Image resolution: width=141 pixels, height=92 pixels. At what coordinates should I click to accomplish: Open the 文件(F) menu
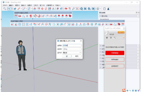[5, 5]
